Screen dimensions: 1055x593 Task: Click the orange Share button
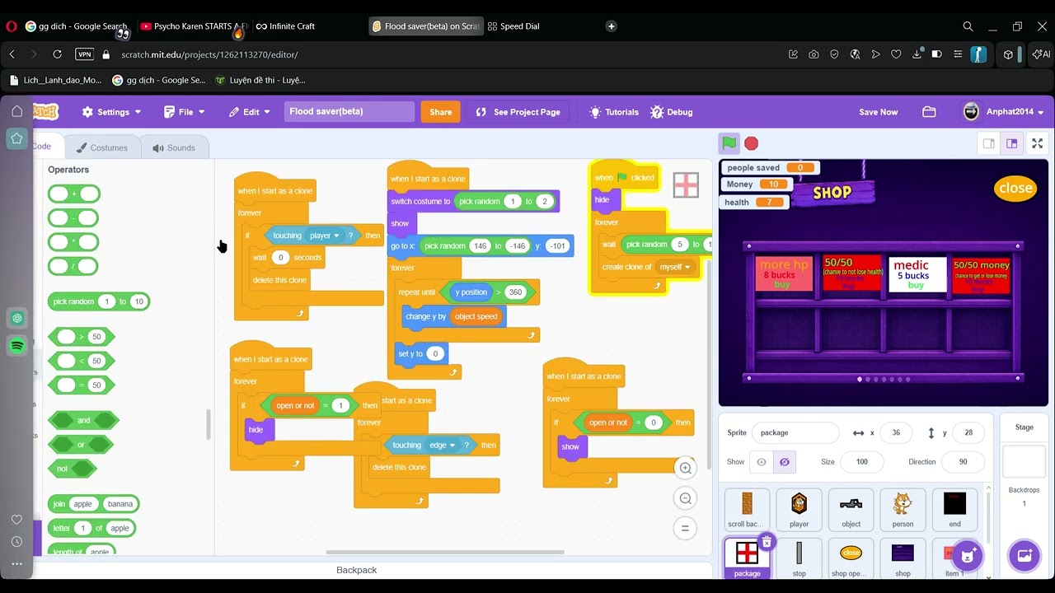pos(441,112)
